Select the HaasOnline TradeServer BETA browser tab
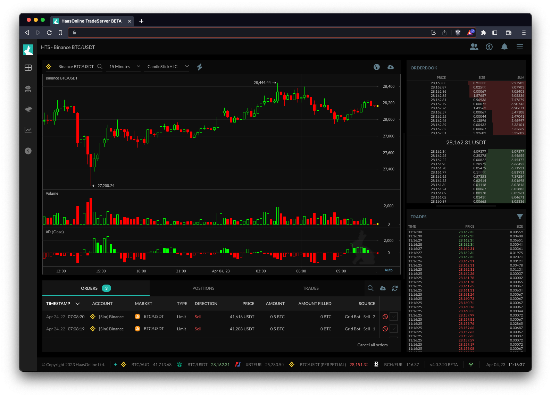This screenshot has width=551, height=397. point(91,21)
